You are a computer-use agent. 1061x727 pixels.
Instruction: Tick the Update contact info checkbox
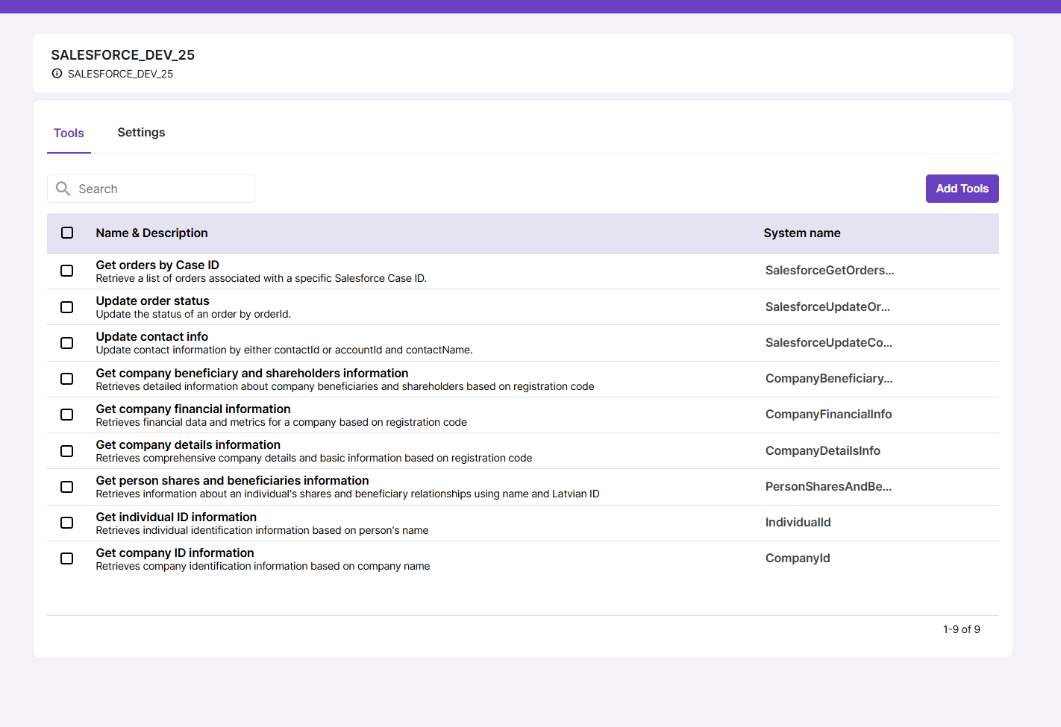pos(67,343)
